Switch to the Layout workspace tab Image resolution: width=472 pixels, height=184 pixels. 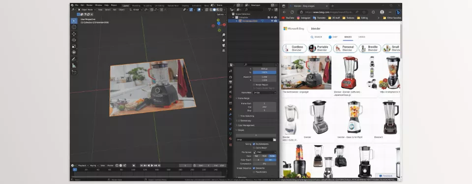125,5
